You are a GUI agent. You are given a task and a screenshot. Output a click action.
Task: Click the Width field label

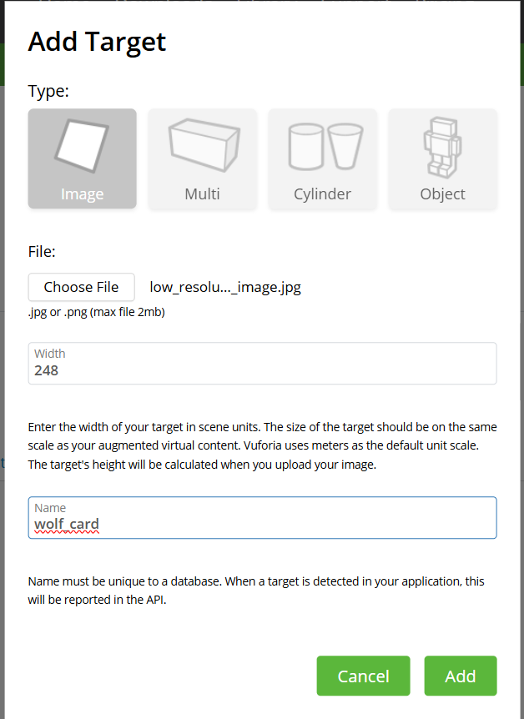point(50,354)
